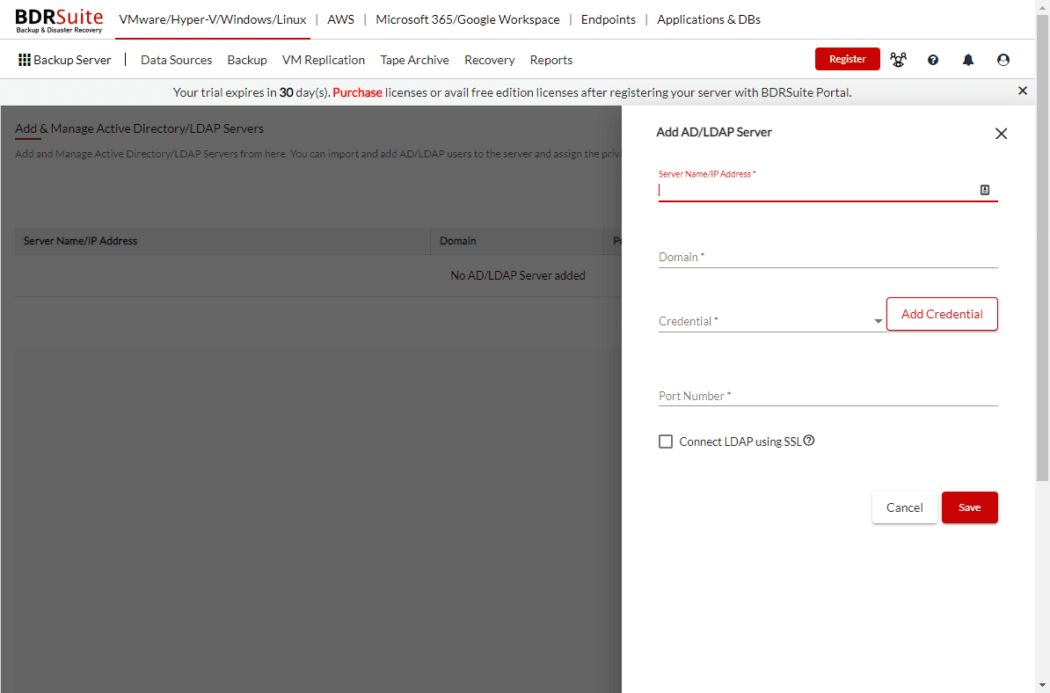The image size is (1050, 693).
Task: Open the Backup Server apps grid icon
Action: (x=24, y=61)
